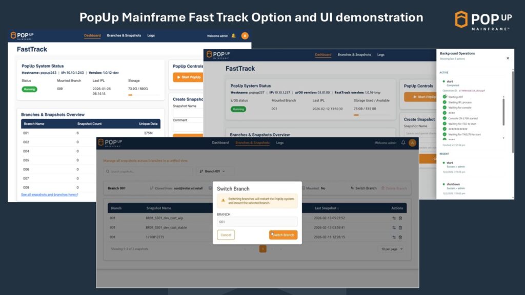This screenshot has width=525, height=295.
Task: Open the Logs tab in the middle window
Action: click(380, 55)
